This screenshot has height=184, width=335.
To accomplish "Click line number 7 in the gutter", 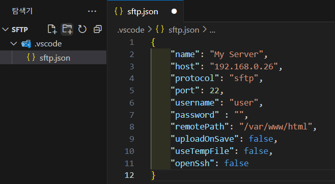I will point(131,115).
